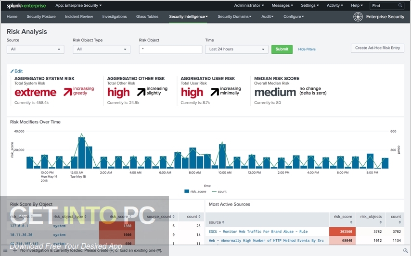Click the Splunk enterprise logo

point(26,5)
